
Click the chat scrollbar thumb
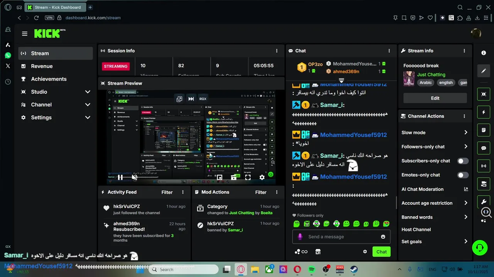(396, 203)
